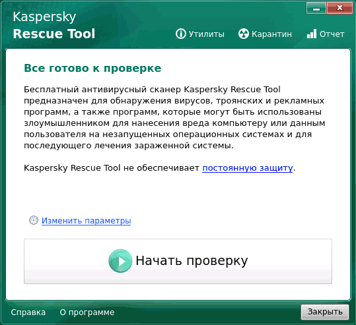Screen dimensions: 356x325
Task: Click the Все готово к проверке heading
Action: pyautogui.click(x=92, y=68)
